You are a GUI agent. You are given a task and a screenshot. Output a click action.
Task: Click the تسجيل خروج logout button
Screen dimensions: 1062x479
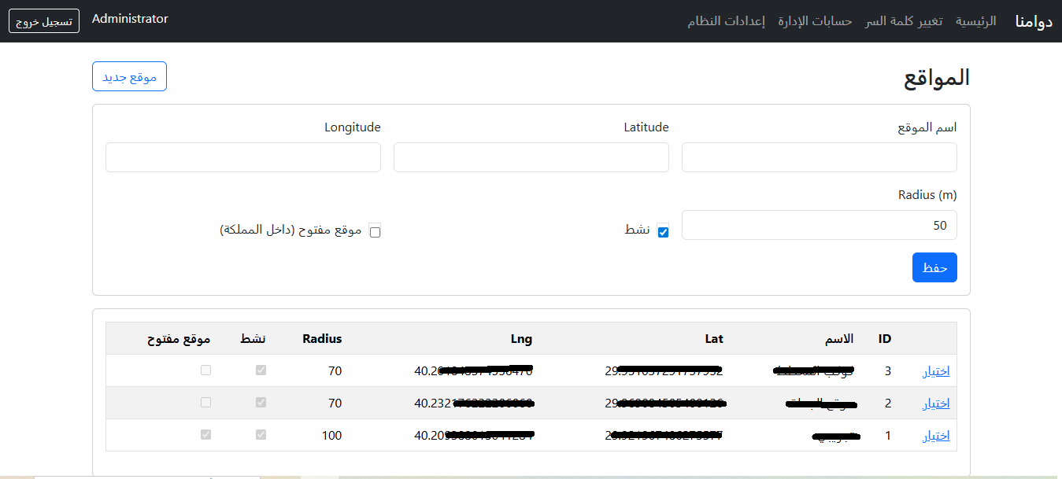43,21
